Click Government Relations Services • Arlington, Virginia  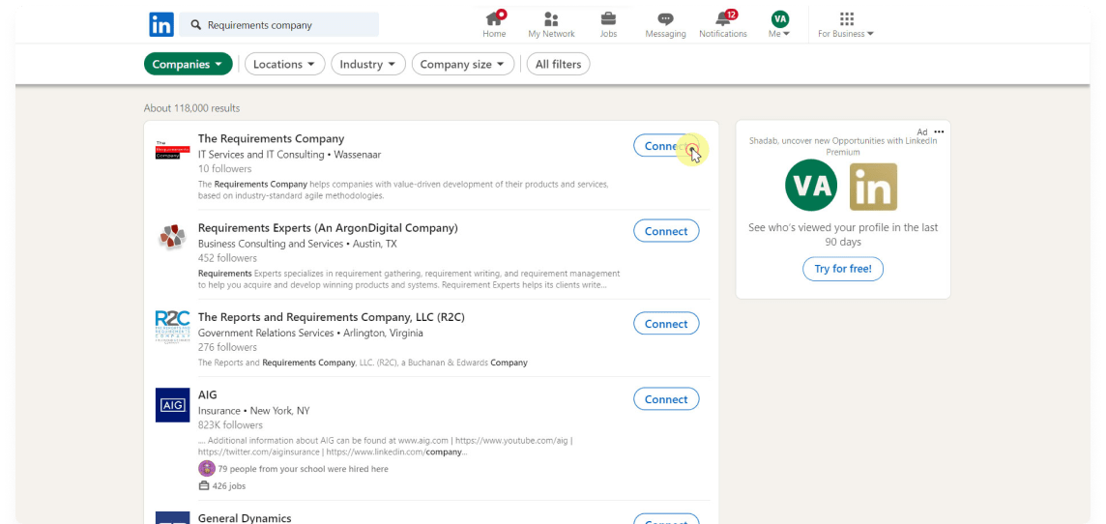coord(310,333)
